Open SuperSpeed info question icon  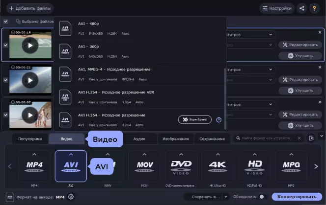(218, 120)
